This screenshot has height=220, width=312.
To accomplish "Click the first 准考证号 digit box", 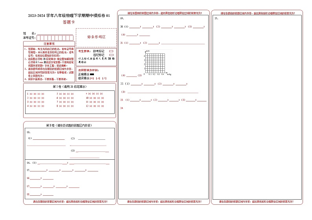I will [38, 38].
